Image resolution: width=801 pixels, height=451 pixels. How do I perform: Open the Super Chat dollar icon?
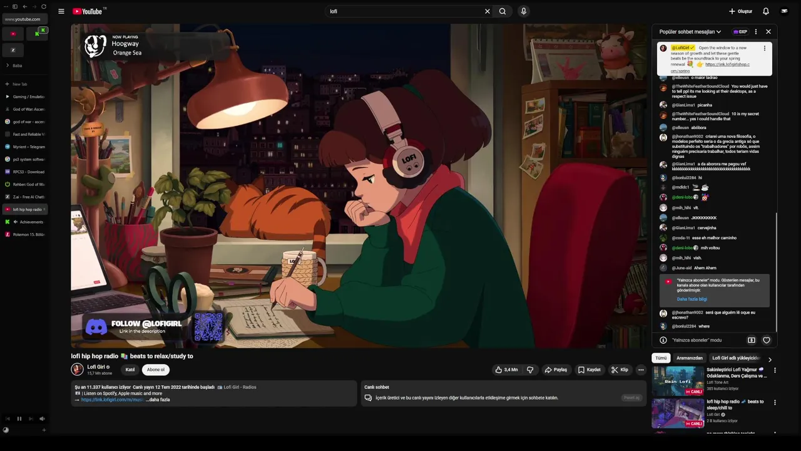click(752, 340)
